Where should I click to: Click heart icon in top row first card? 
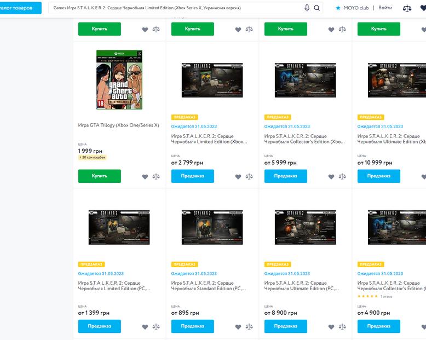pyautogui.click(x=145, y=30)
